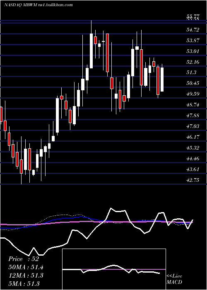Click the 47.03 price axis label
The height and width of the screenshot is (290, 207).
click(x=193, y=126)
